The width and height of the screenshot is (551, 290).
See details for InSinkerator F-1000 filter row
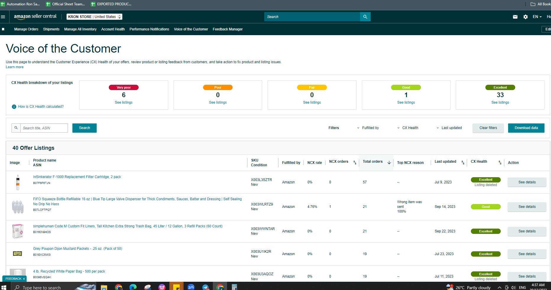(527, 182)
